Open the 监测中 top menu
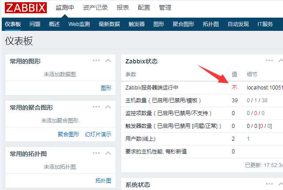The width and height of the screenshot is (283, 190). pos(64,7)
